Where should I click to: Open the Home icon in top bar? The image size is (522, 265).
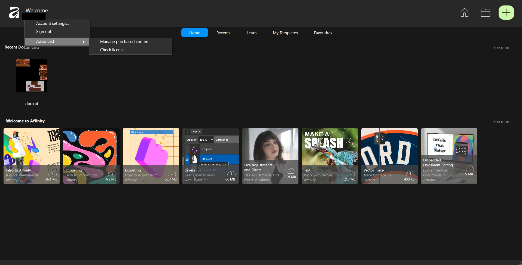[x=464, y=13]
